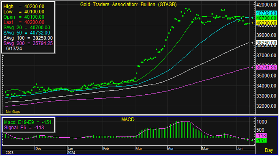The height and width of the screenshot is (156, 279).
Task: Click the SAvg 200 = 35791.25 legend entry
Action: (28, 43)
